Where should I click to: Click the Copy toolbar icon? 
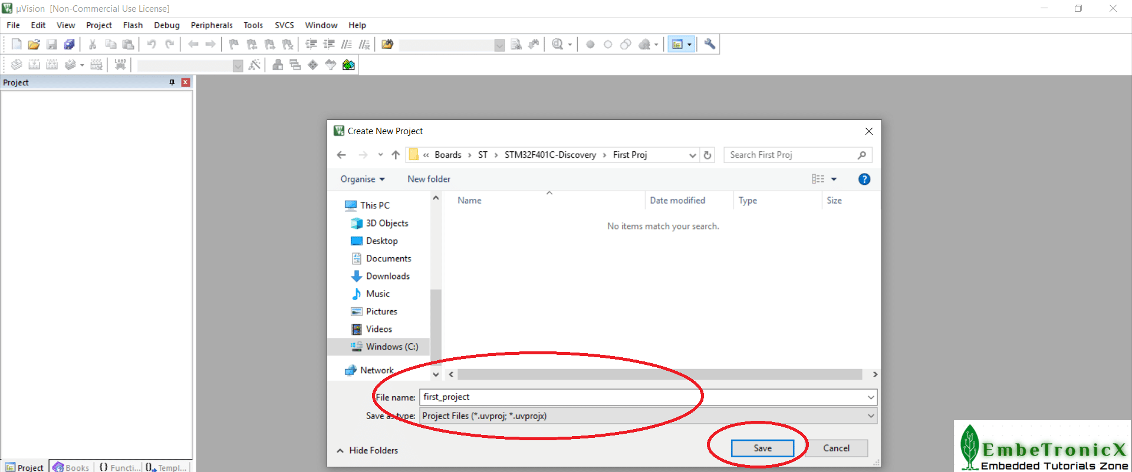[110, 44]
